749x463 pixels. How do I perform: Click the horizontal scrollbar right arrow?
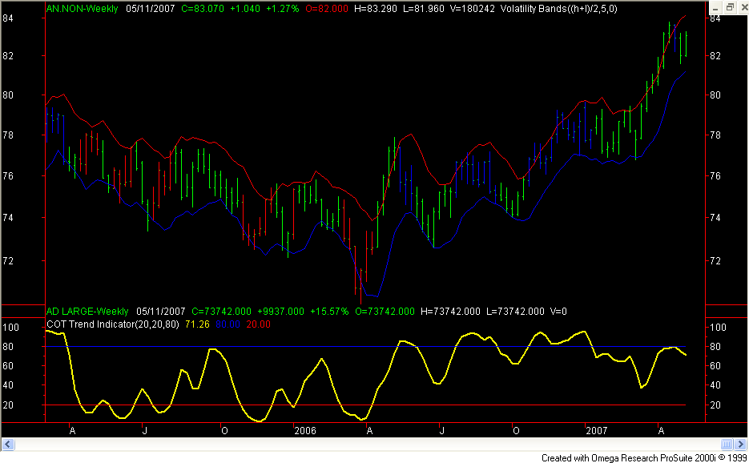(x=740, y=445)
